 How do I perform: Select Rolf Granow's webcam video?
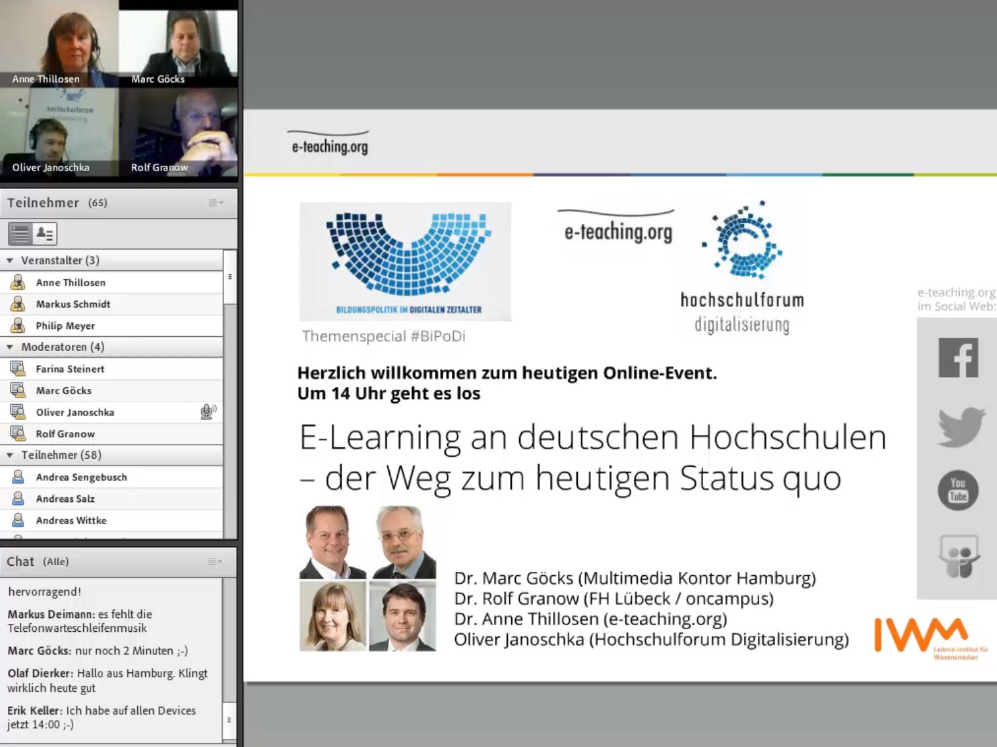click(x=178, y=132)
